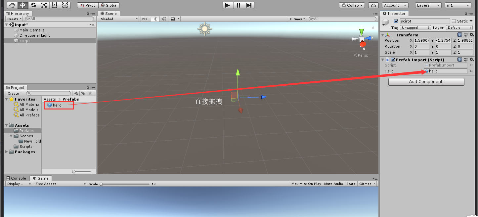Switch to the Console tab

pos(16,178)
